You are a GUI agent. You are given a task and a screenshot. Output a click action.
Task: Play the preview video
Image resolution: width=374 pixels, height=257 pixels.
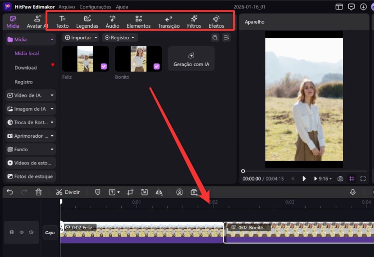click(x=304, y=178)
